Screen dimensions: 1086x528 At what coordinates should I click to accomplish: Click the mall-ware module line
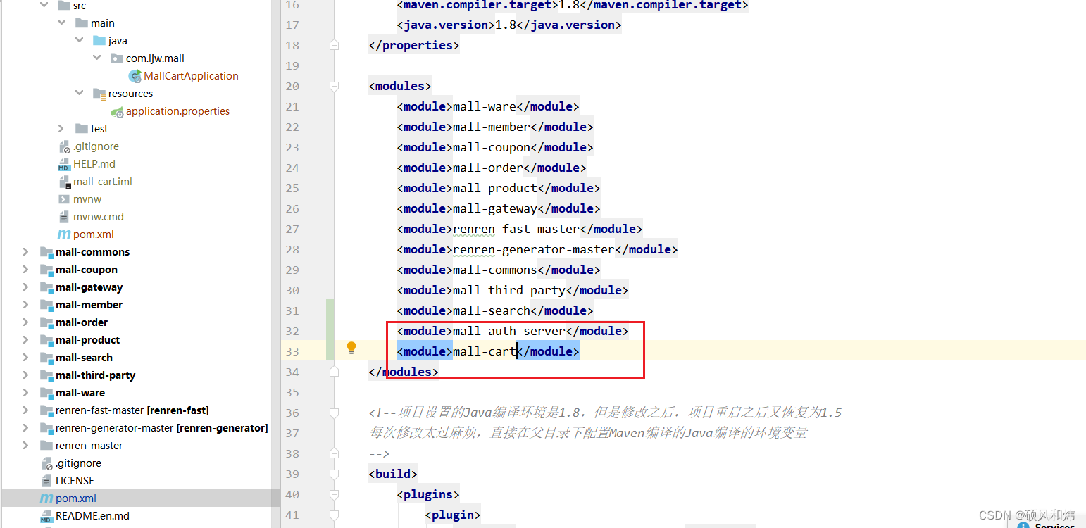pos(487,106)
